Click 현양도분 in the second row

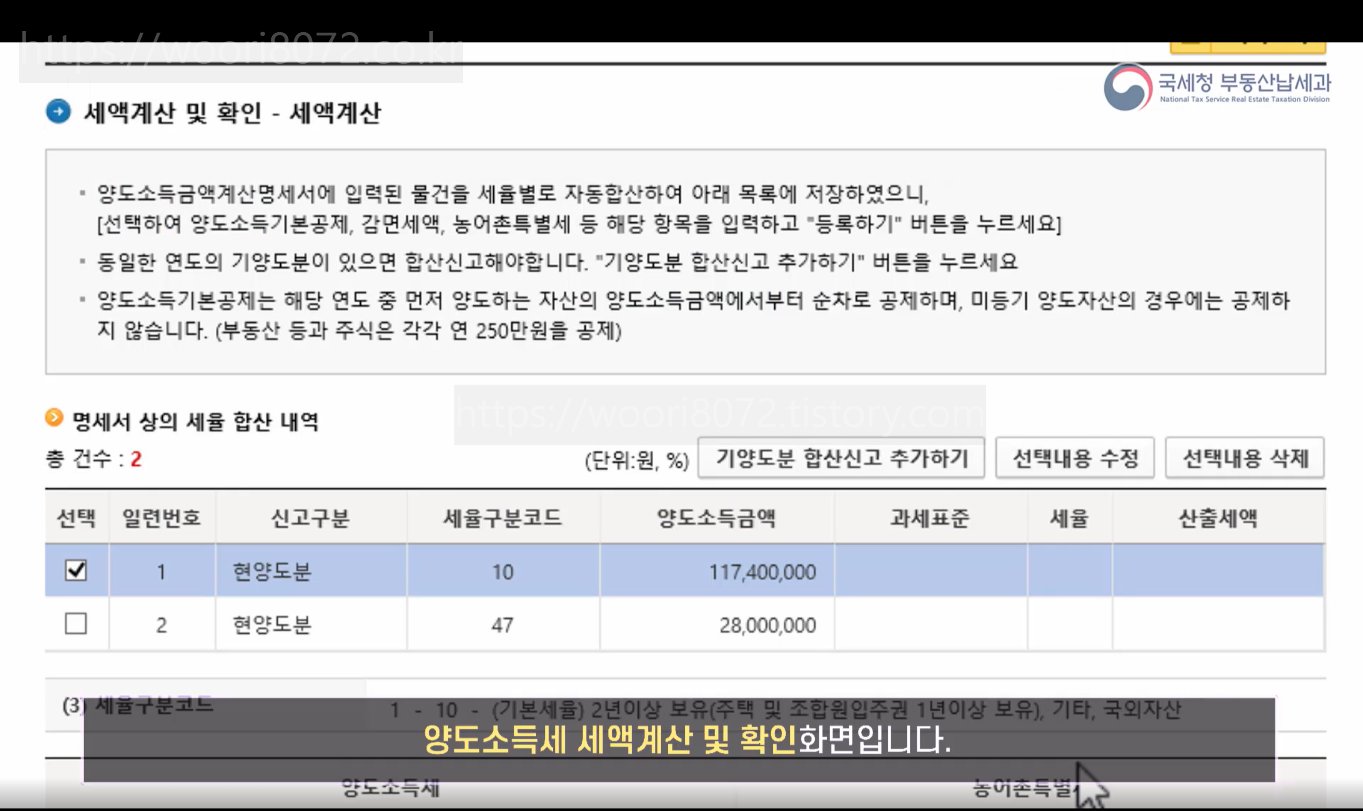(x=272, y=625)
